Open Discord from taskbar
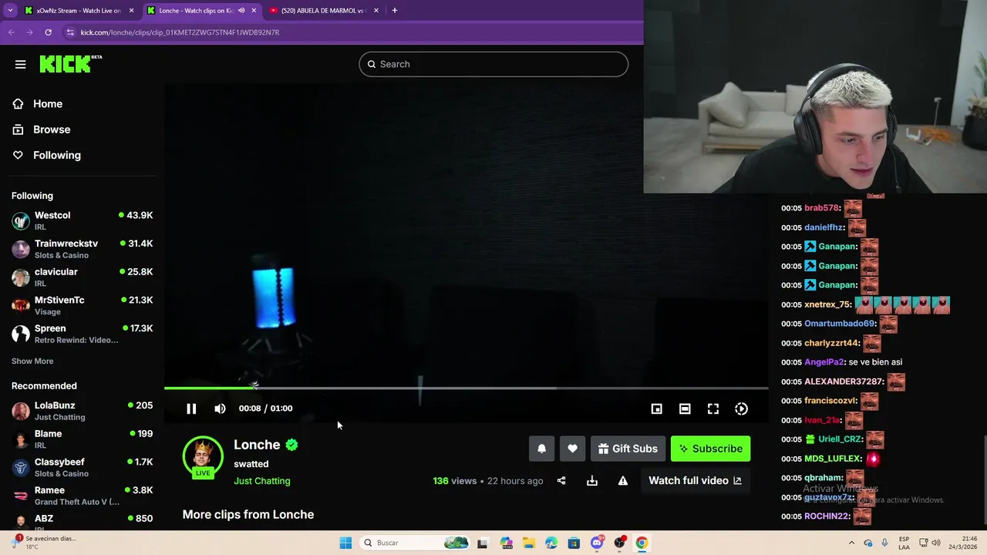 pos(597,543)
